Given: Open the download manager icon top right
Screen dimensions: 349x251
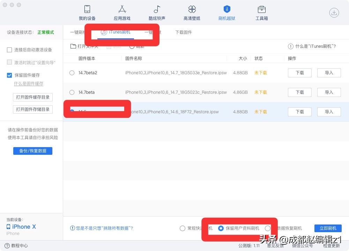Looking at the screenshot, I should tap(334, 13).
